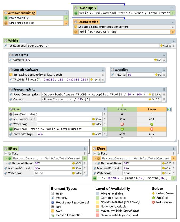The image size is (180, 222).
Task: Open the Vehicle header row menu handle
Action: click(x=174, y=41)
